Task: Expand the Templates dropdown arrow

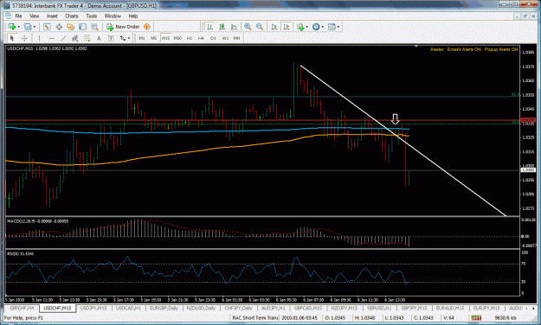Action: coord(338,27)
